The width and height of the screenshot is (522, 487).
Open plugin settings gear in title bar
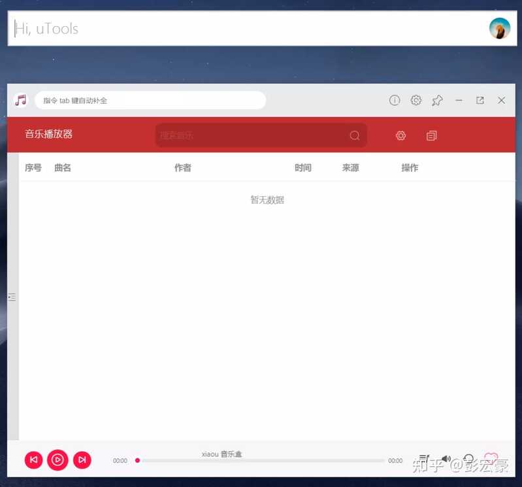[416, 100]
